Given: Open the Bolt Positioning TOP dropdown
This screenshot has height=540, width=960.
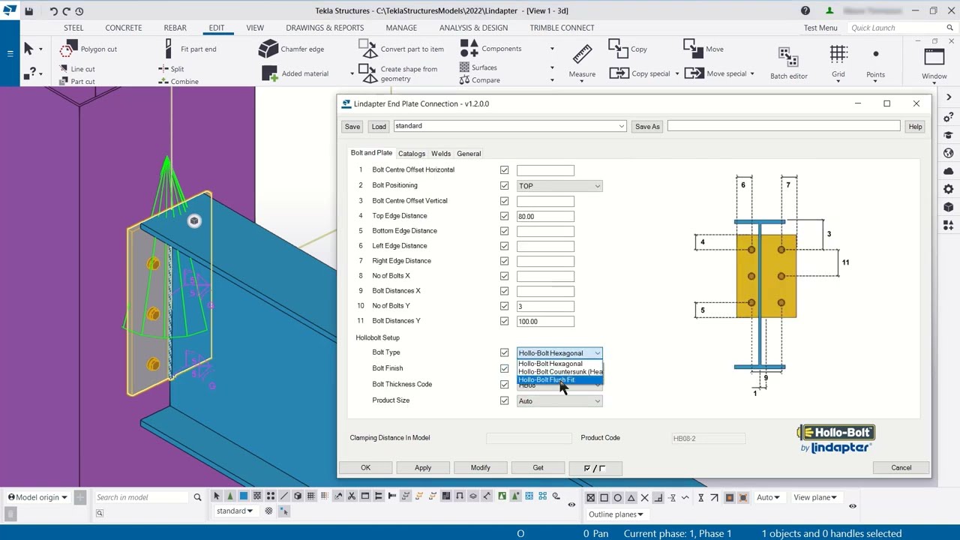Looking at the screenshot, I should tap(559, 186).
